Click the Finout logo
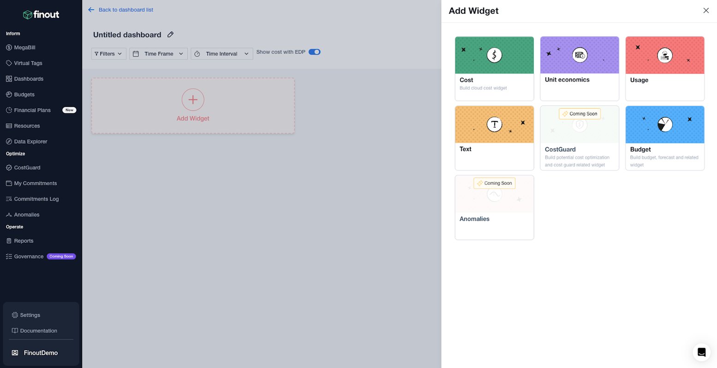The height and width of the screenshot is (368, 717). [x=41, y=15]
